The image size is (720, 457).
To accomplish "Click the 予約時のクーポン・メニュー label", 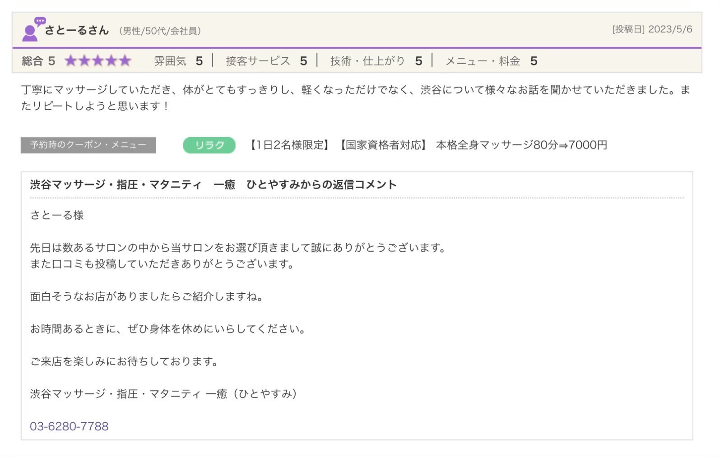I will coord(88,145).
